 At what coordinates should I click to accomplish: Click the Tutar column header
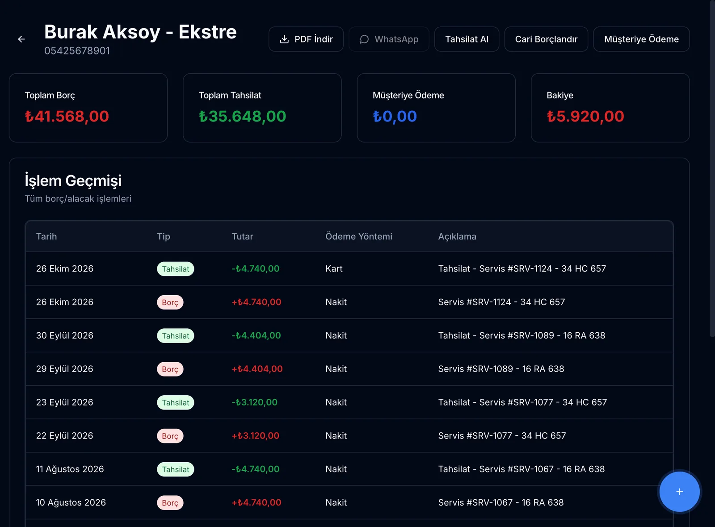pos(242,236)
